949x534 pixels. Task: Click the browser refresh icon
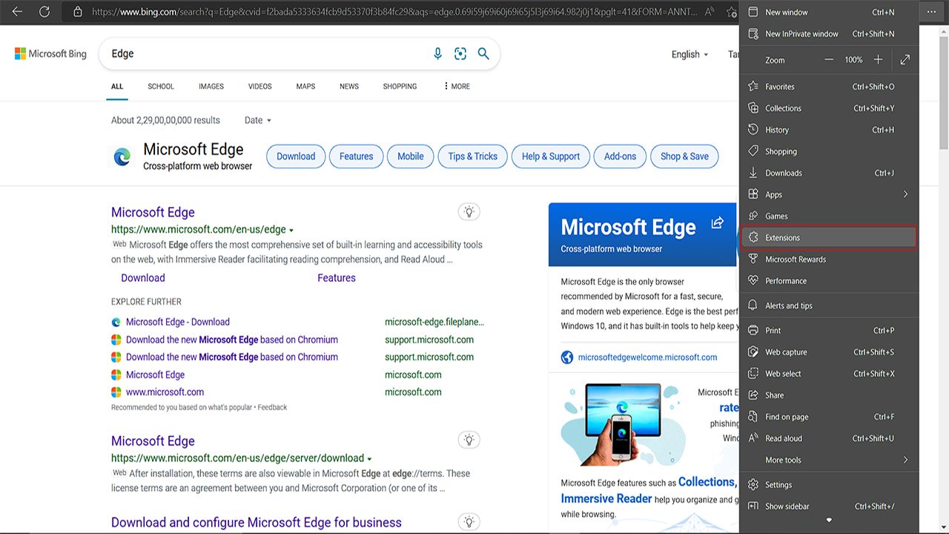click(44, 12)
